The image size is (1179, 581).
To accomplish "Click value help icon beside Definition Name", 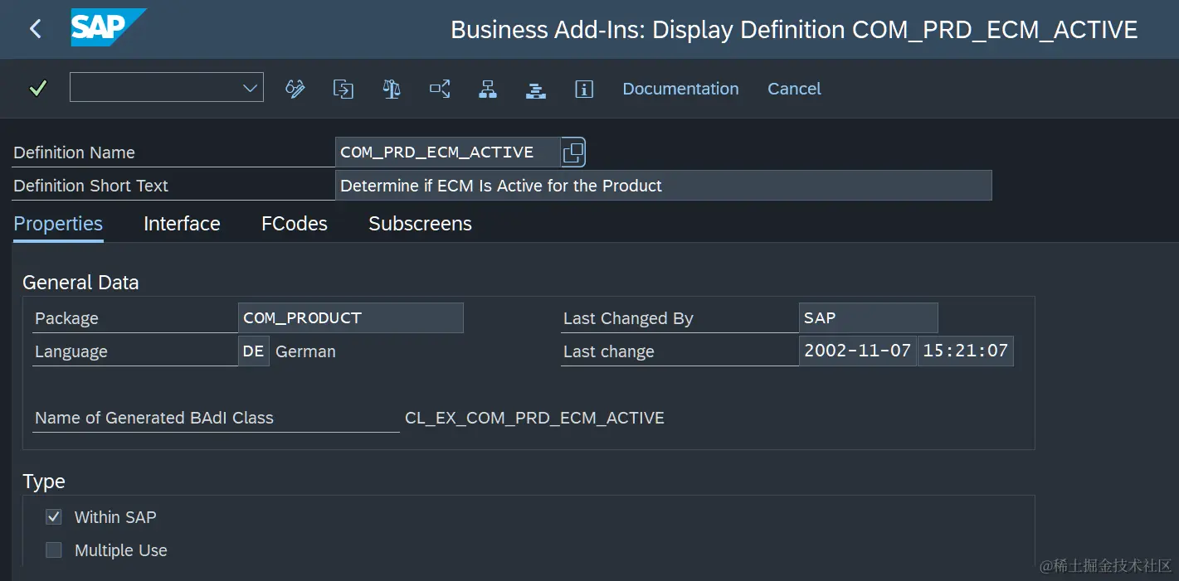I will coord(573,153).
